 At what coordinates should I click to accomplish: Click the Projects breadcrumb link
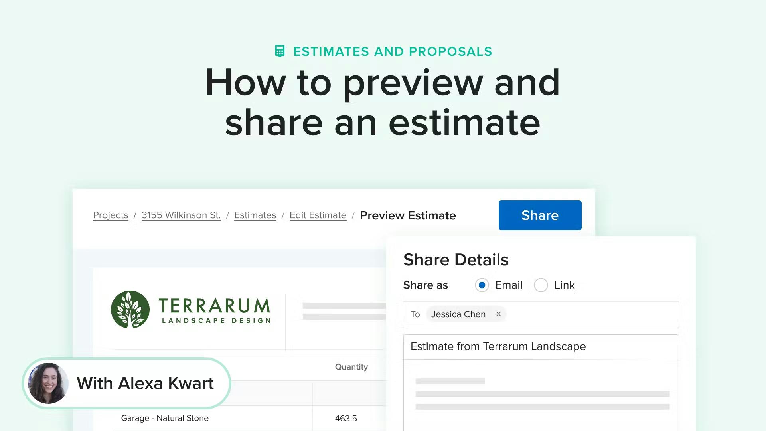111,215
